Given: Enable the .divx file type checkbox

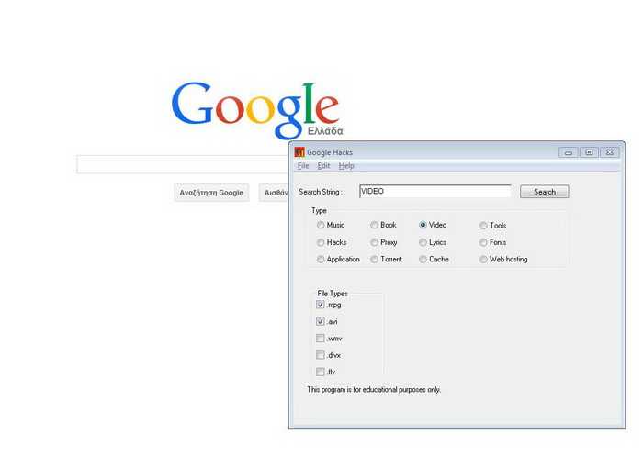Looking at the screenshot, I should [321, 355].
